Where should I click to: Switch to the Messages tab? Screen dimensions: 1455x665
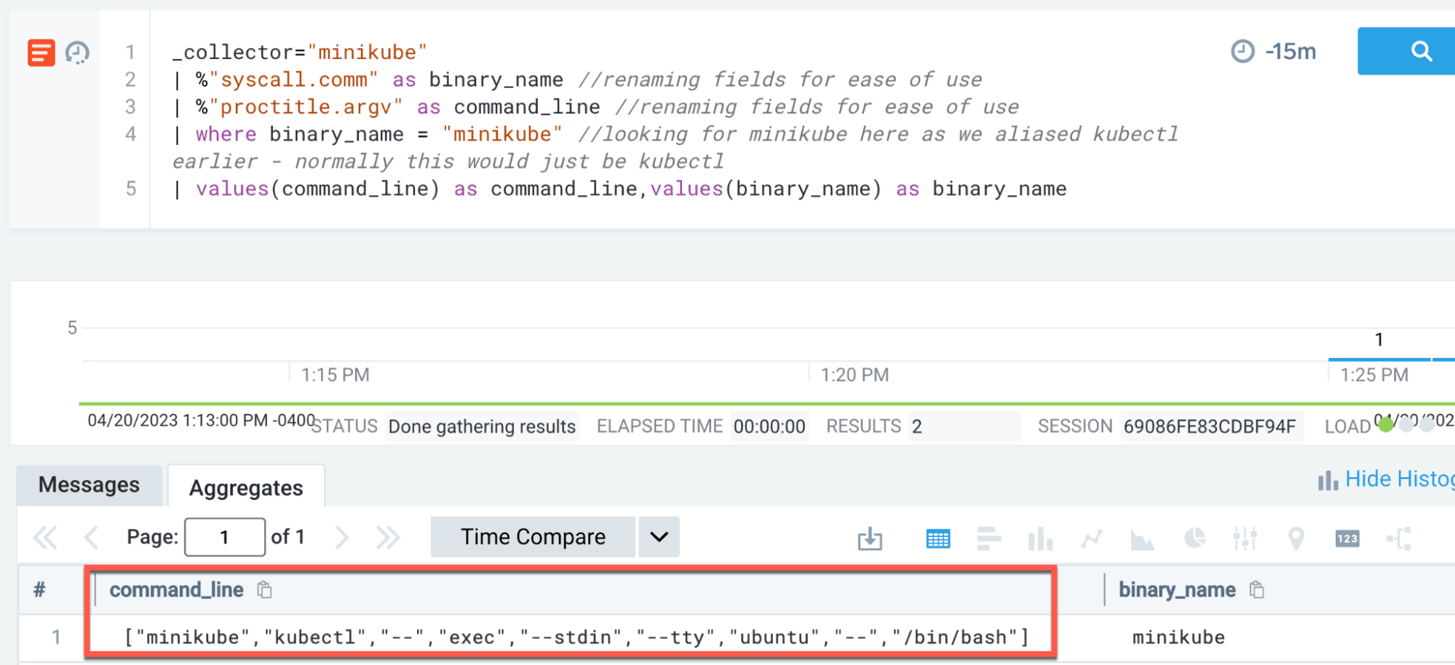pyautogui.click(x=90, y=485)
